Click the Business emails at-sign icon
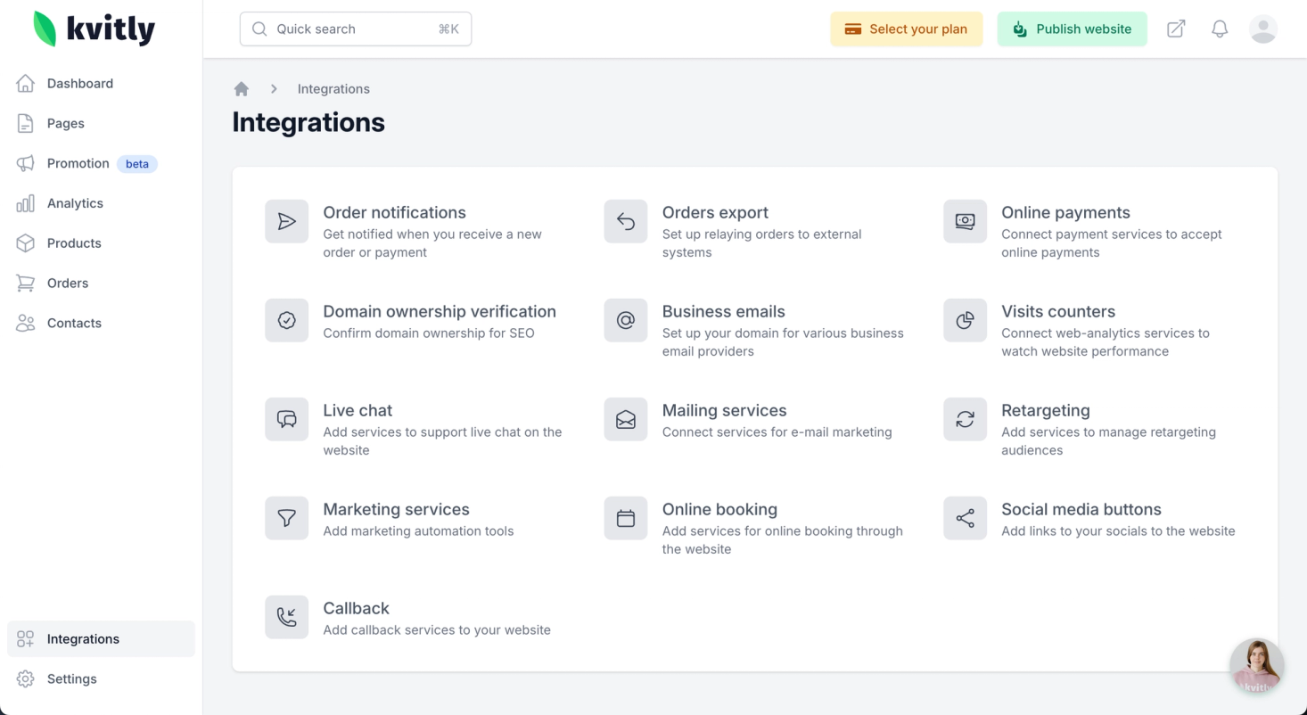 coord(626,320)
